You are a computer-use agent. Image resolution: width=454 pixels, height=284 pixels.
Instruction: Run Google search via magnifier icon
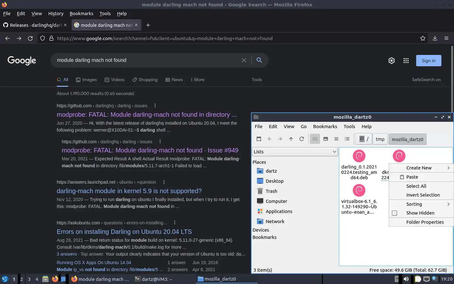coord(259,60)
